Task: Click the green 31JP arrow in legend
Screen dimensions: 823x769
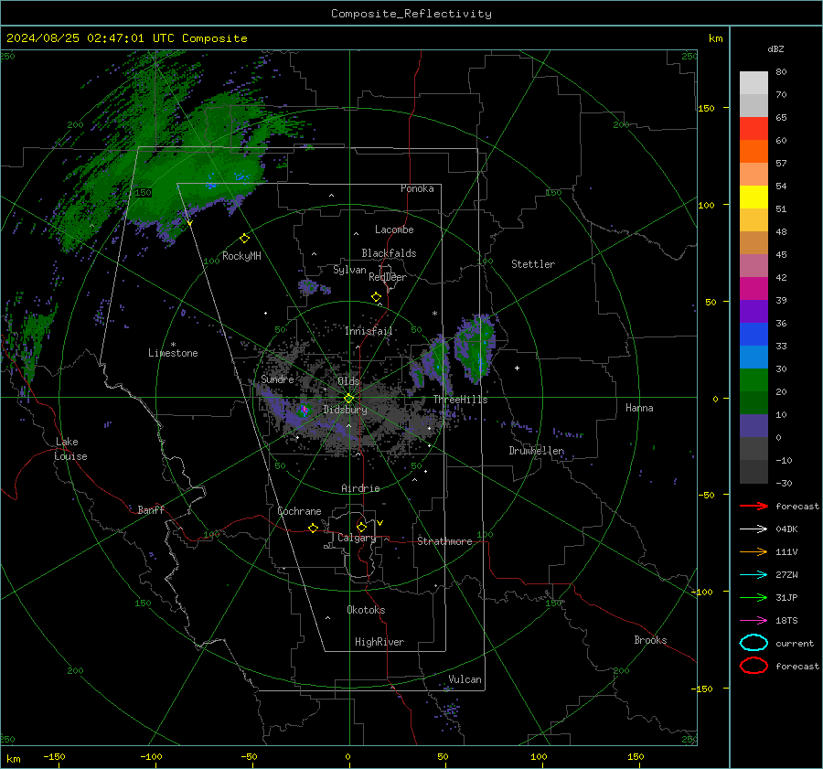Action: (x=754, y=597)
